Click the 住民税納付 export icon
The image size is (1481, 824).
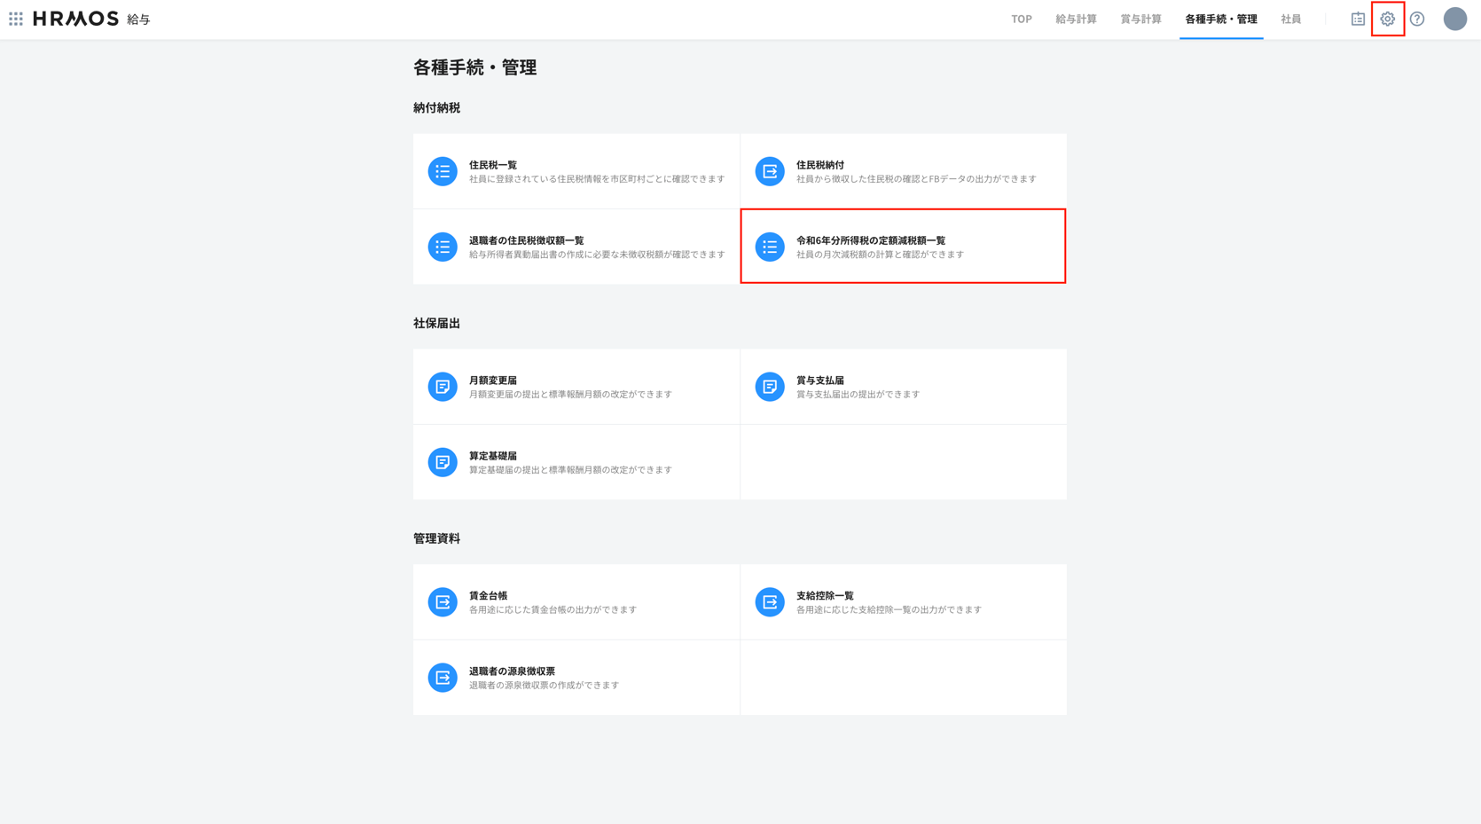(x=769, y=171)
